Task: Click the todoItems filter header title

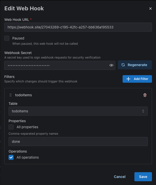Action: 23,95
